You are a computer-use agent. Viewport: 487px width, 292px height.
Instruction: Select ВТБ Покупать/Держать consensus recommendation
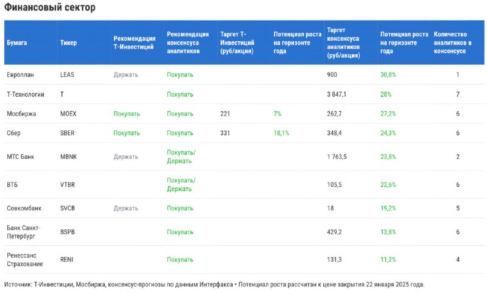click(181, 185)
